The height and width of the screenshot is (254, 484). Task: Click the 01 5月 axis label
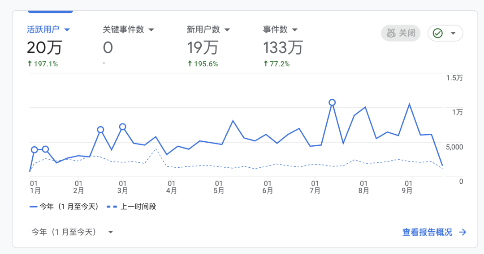[219, 187]
